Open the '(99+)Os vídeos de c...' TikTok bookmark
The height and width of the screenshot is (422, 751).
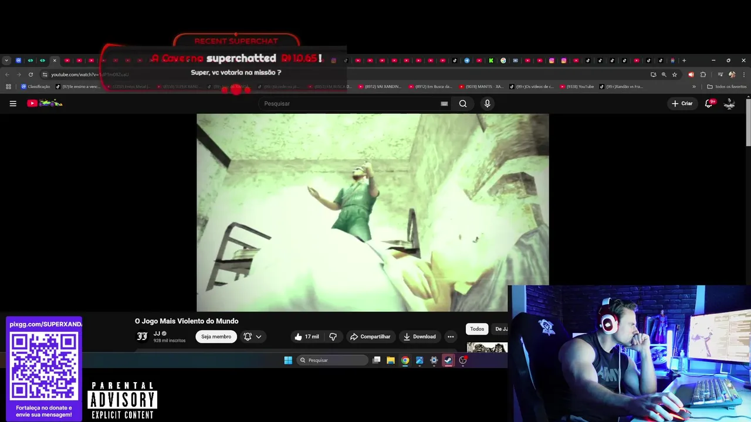click(532, 87)
